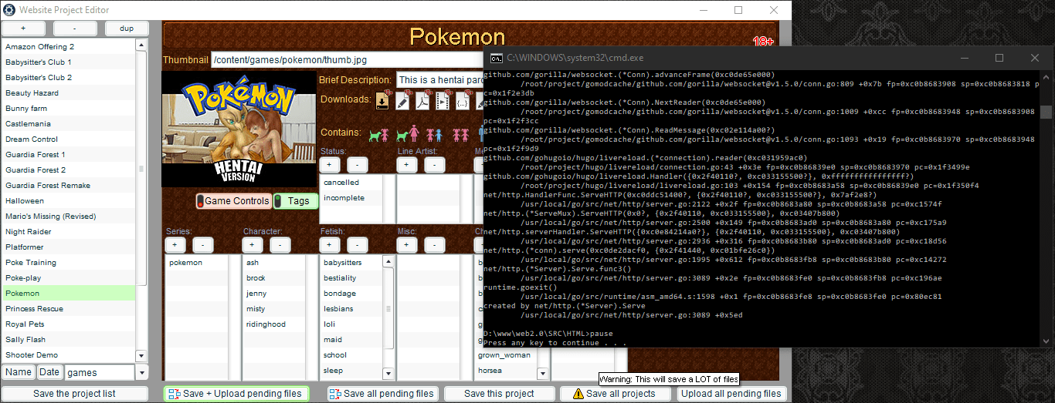Select Halloween in the project list
Image resolution: width=1055 pixels, height=403 pixels.
coord(25,201)
